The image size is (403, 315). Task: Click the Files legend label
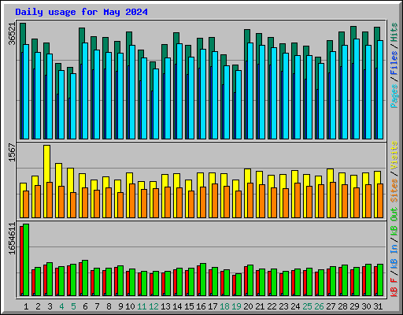pyautogui.click(x=394, y=62)
